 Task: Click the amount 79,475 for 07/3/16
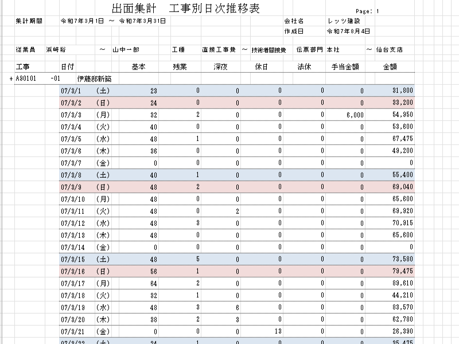pyautogui.click(x=403, y=271)
